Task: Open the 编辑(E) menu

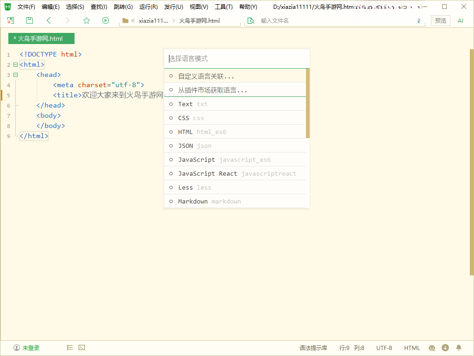Action: [50, 6]
